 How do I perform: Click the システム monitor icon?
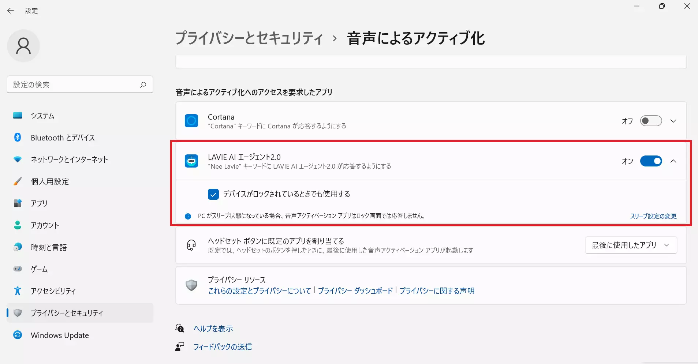[18, 116]
